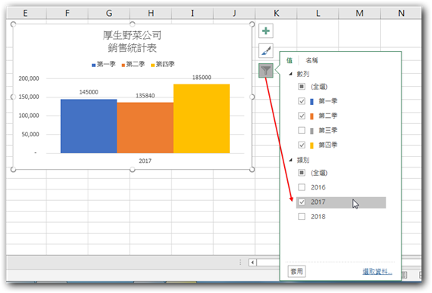Open the Chart Styles paintbrush button
This screenshot has width=432, height=293.
pos(266,51)
